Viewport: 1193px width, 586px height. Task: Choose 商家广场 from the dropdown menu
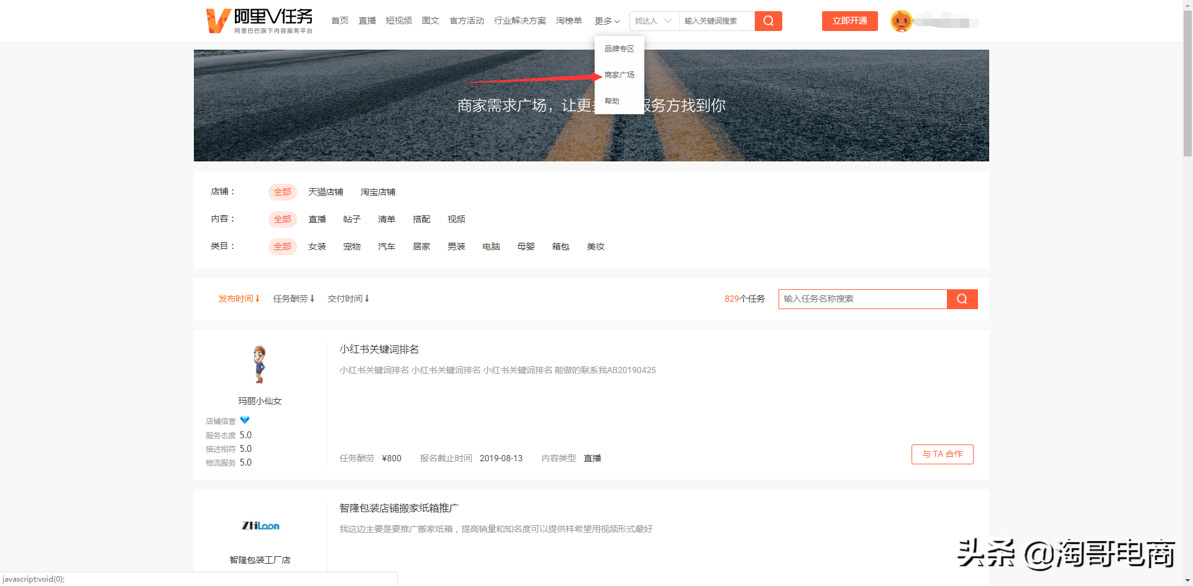coord(619,75)
